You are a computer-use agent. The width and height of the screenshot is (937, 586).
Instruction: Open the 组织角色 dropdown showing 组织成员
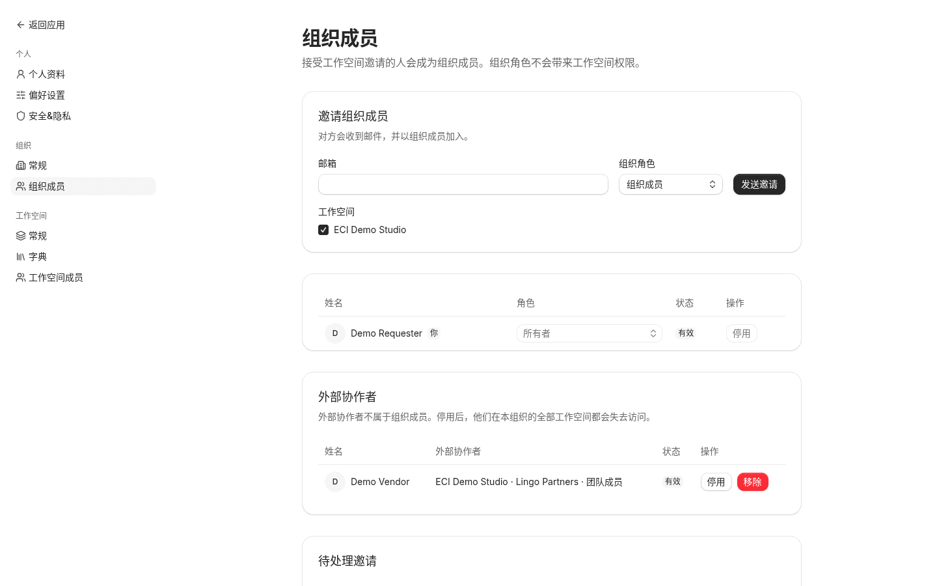point(671,184)
